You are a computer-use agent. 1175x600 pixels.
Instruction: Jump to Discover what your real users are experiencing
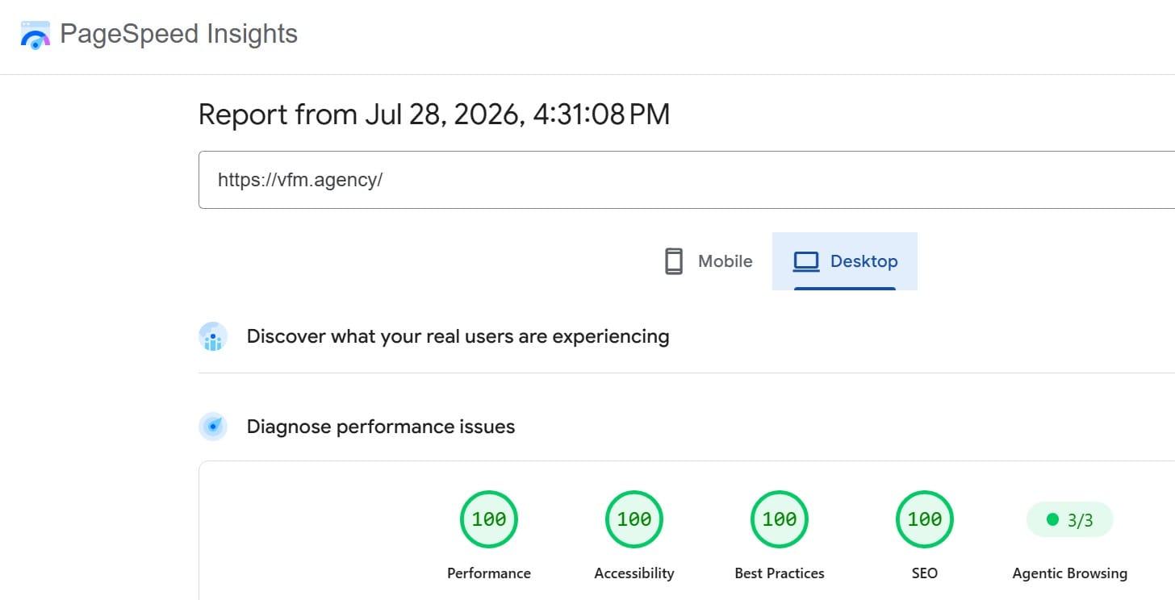point(458,336)
